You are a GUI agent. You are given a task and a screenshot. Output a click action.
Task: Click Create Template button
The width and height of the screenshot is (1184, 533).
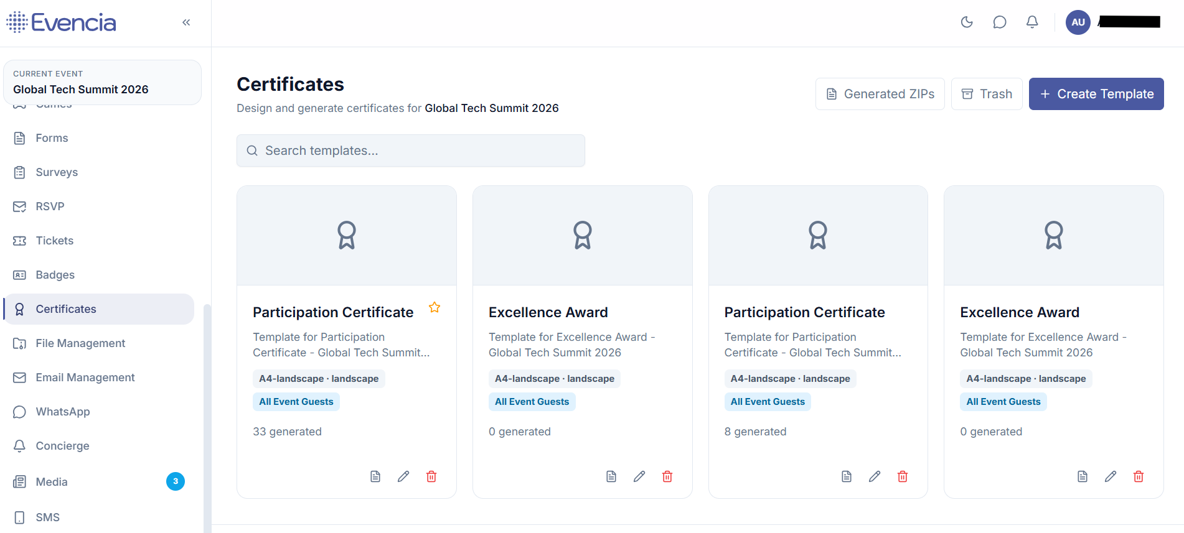tap(1096, 94)
